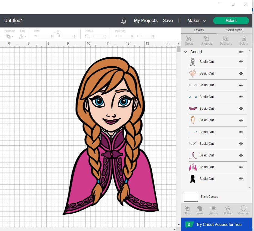The height and width of the screenshot is (231, 254).
Task: Select the face skin layer thumbnail
Action: [192, 73]
